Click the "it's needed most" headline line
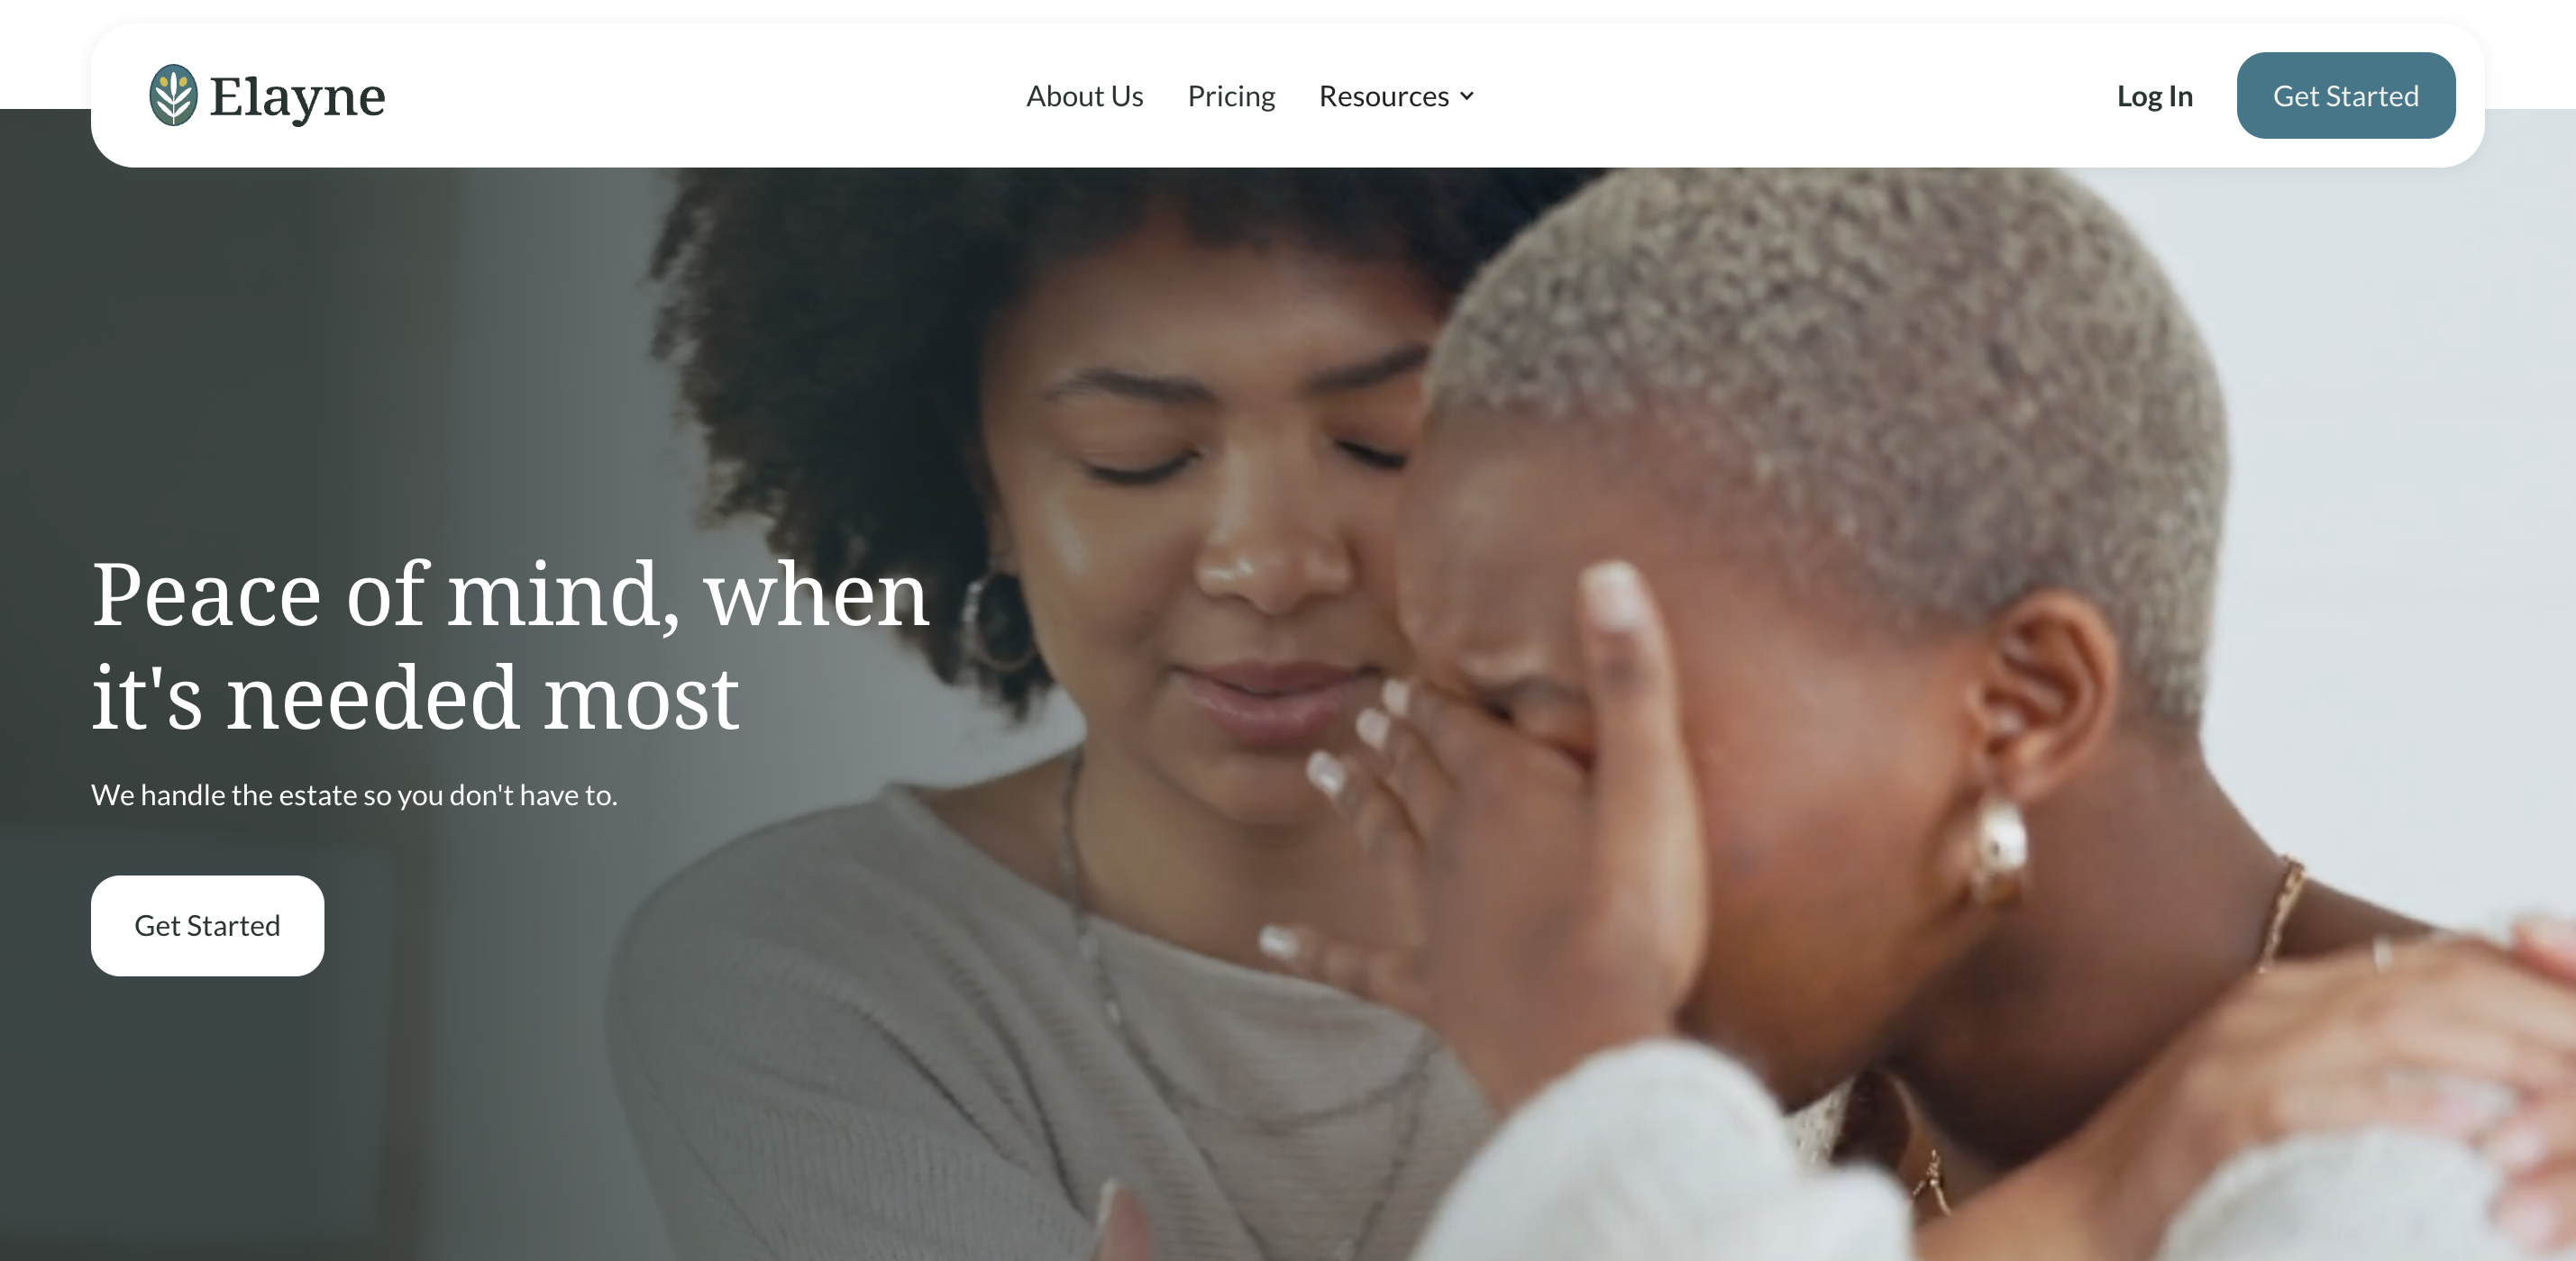The height and width of the screenshot is (1261, 2576). point(415,698)
